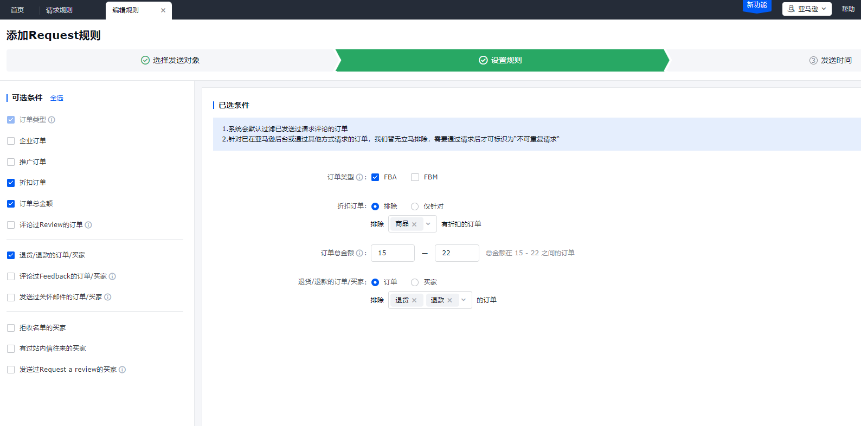This screenshot has height=426, width=861.
Task: Enable the 推广订单 checkbox
Action: tap(11, 162)
